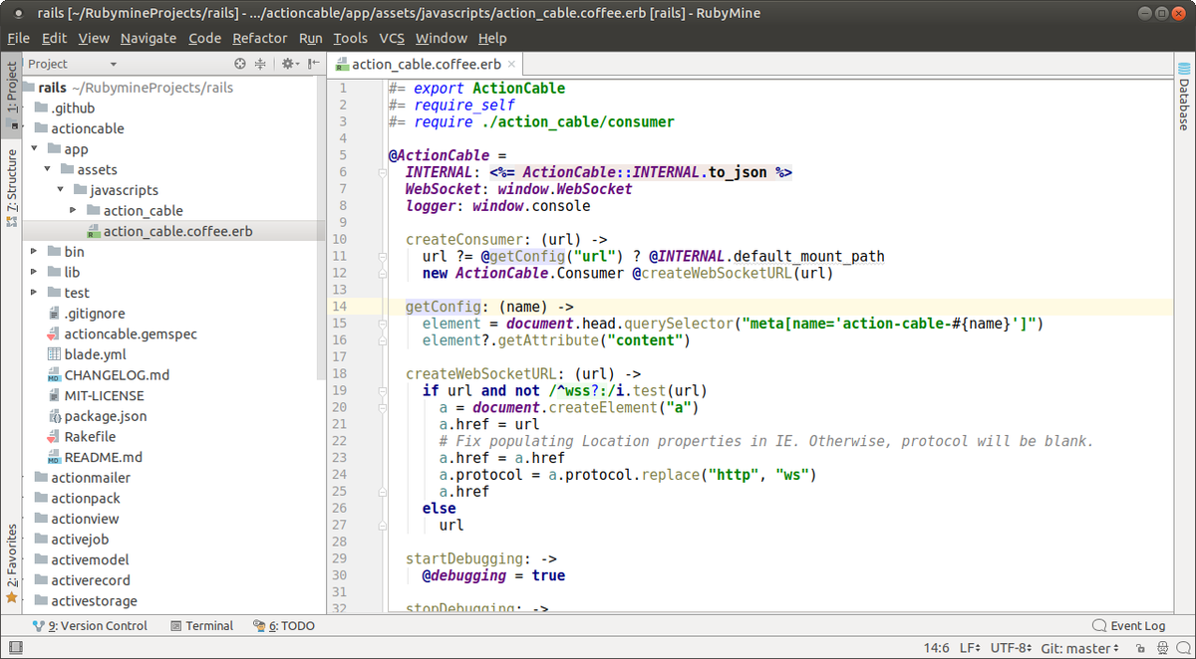Select package.json in project tree

pyautogui.click(x=98, y=416)
